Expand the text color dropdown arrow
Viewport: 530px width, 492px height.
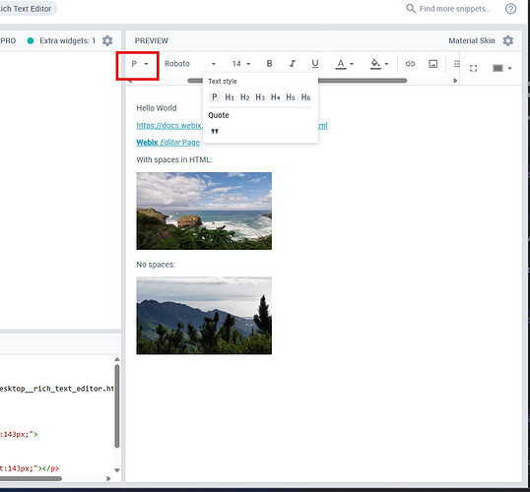point(352,64)
